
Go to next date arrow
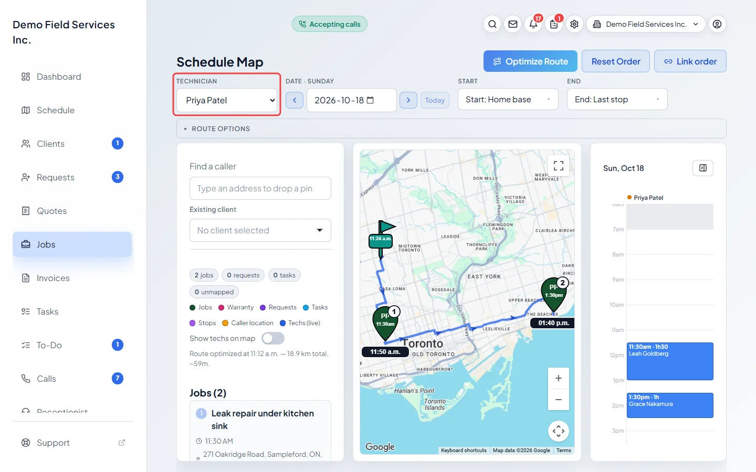tap(408, 100)
